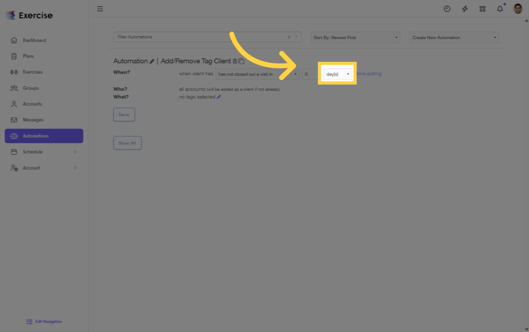
Task: Open the day(s) time unit dropdown
Action: 337,73
